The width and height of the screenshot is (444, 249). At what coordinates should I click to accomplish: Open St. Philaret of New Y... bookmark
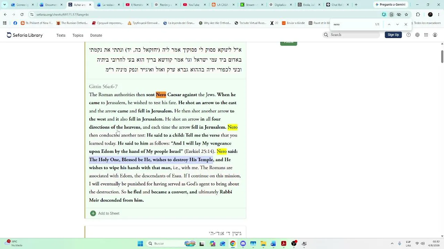[36, 23]
